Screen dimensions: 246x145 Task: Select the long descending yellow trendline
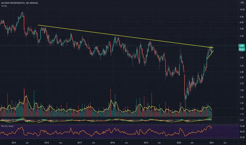click(x=126, y=36)
